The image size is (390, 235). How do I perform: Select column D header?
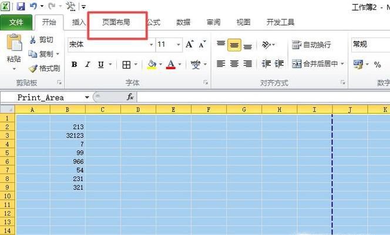tap(138, 110)
